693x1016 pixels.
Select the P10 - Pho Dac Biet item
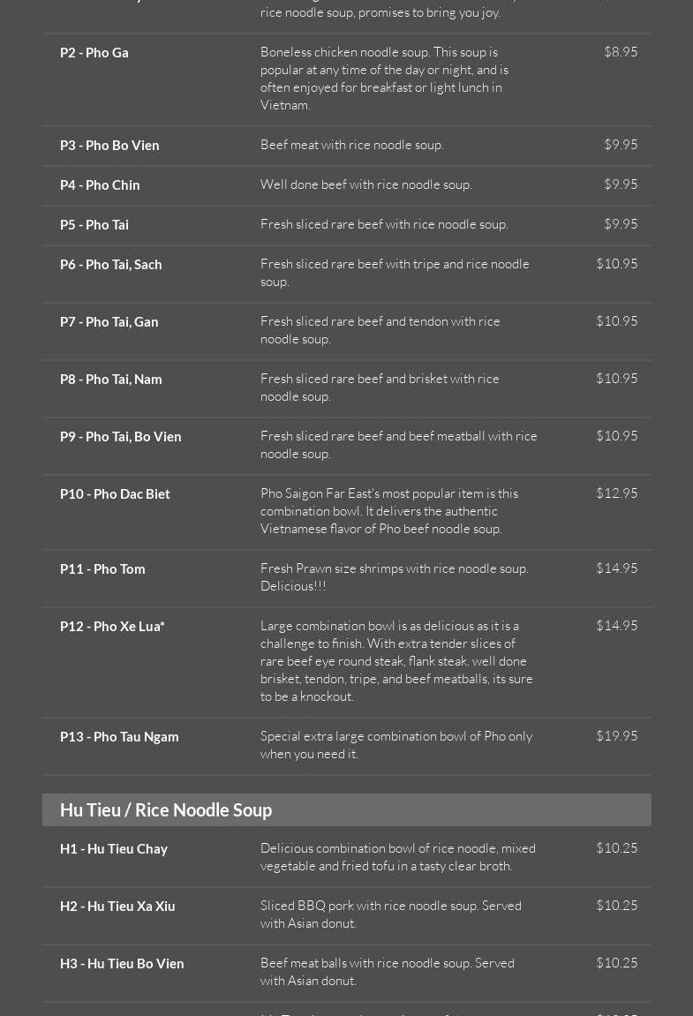tap(115, 494)
